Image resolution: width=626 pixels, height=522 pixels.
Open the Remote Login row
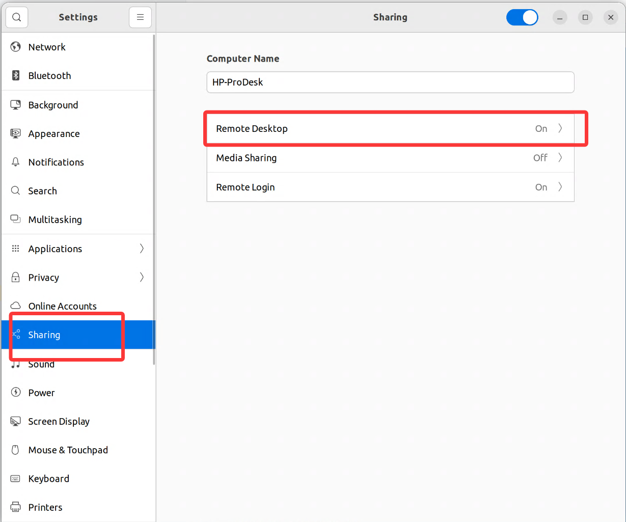coord(390,187)
